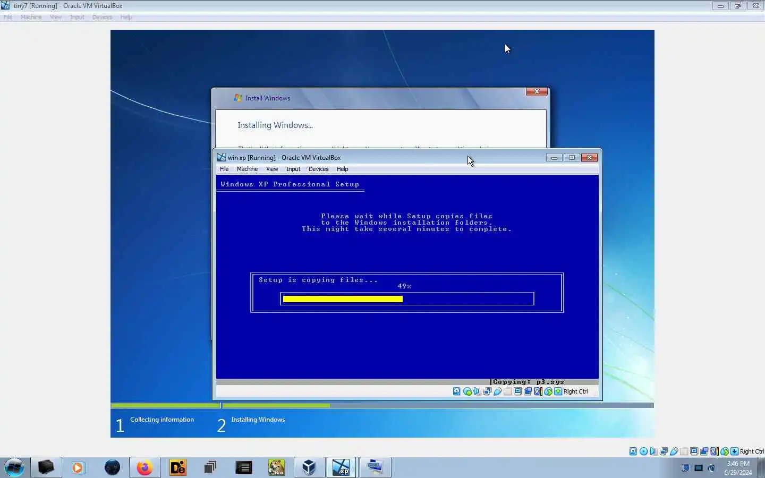Click the taskbar clock showing 3:46 PM
The width and height of the screenshot is (765, 478).
pos(738,468)
